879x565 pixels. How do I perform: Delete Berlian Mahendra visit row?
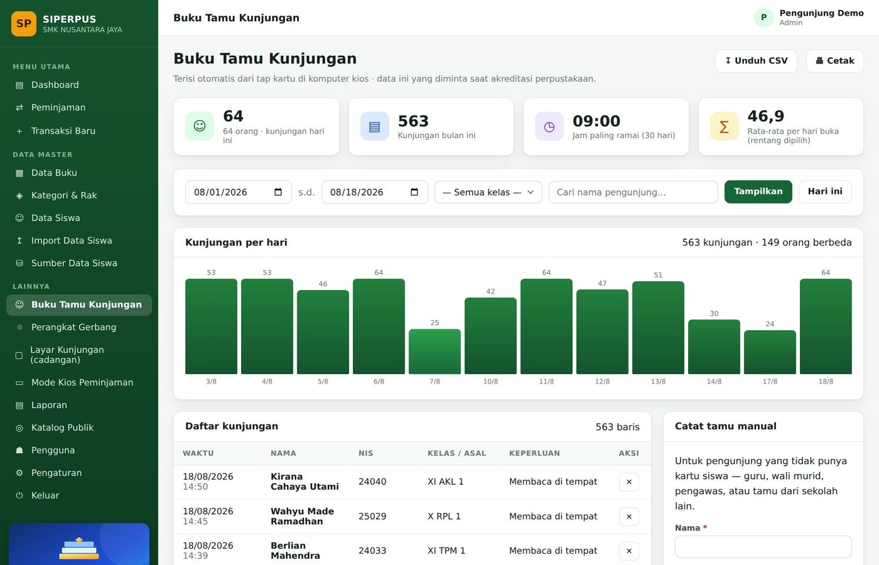(629, 551)
